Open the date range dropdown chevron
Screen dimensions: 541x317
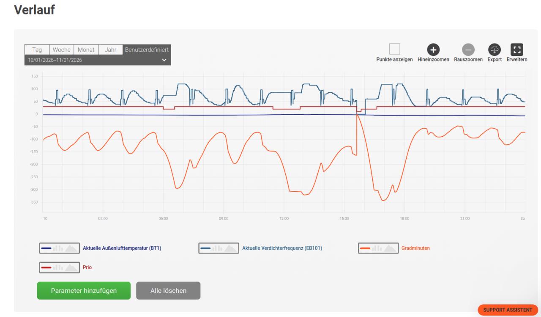click(164, 61)
